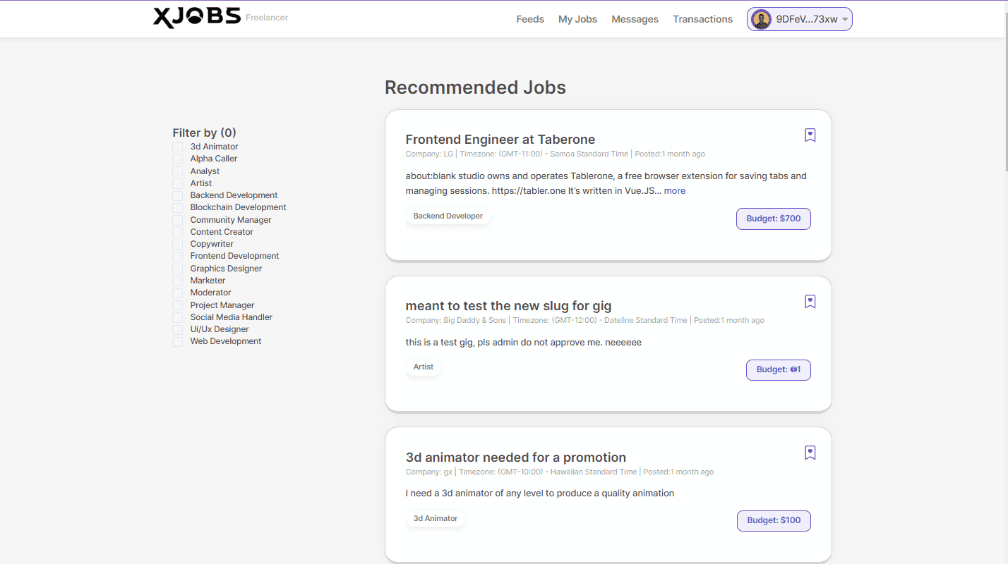Enable the Alpha Caller filter
The height and width of the screenshot is (564, 1008).
178,159
